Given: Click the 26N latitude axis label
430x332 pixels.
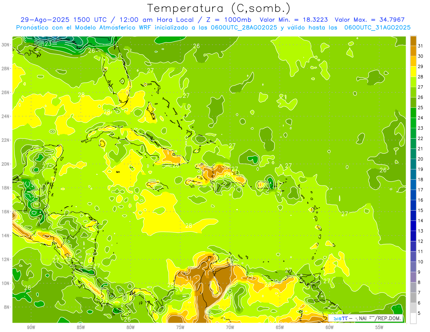Looking at the screenshot, I should (x=6, y=92).
